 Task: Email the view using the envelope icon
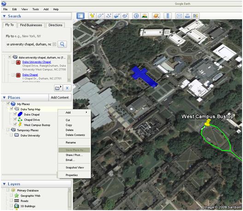click(179, 16)
